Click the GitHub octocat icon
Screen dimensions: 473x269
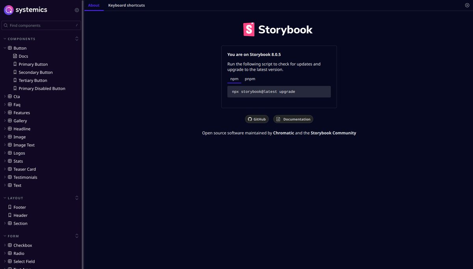[250, 119]
